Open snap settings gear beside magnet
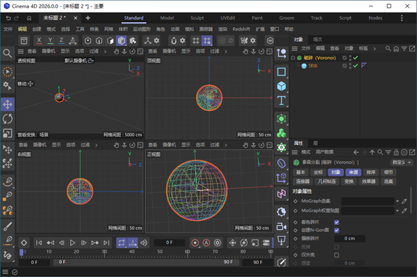Viewport: 417px width, 277px height. coord(182,40)
